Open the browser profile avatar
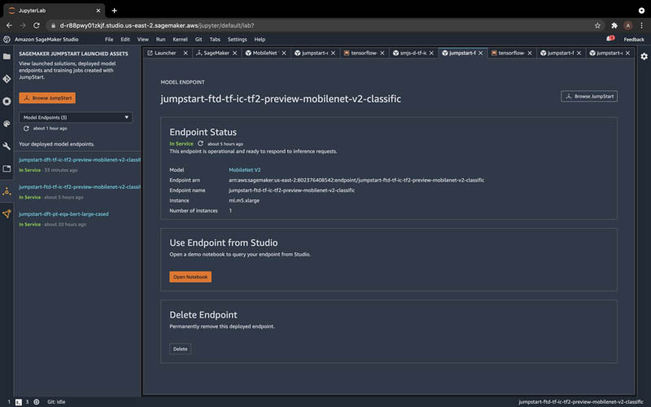This screenshot has height=407, width=651. coord(628,25)
